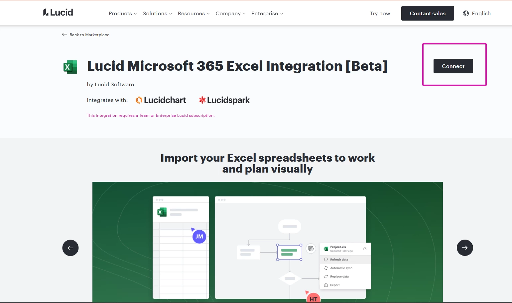
Task: Click the Lucid logo in header
Action: [58, 13]
